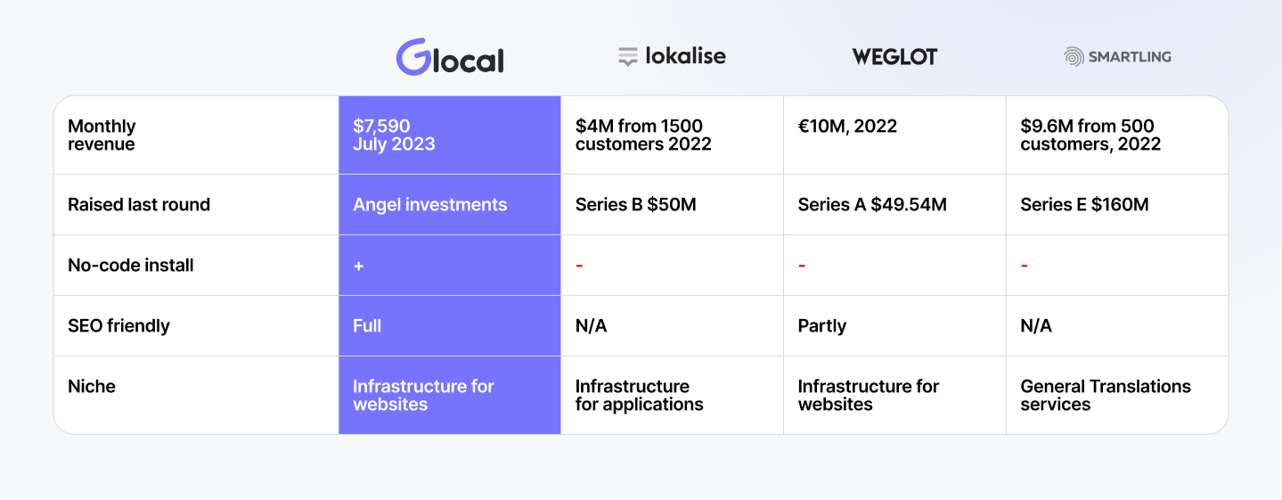Click the General Translations services cell
Viewport: 1282px width, 500px height.
click(x=1106, y=395)
